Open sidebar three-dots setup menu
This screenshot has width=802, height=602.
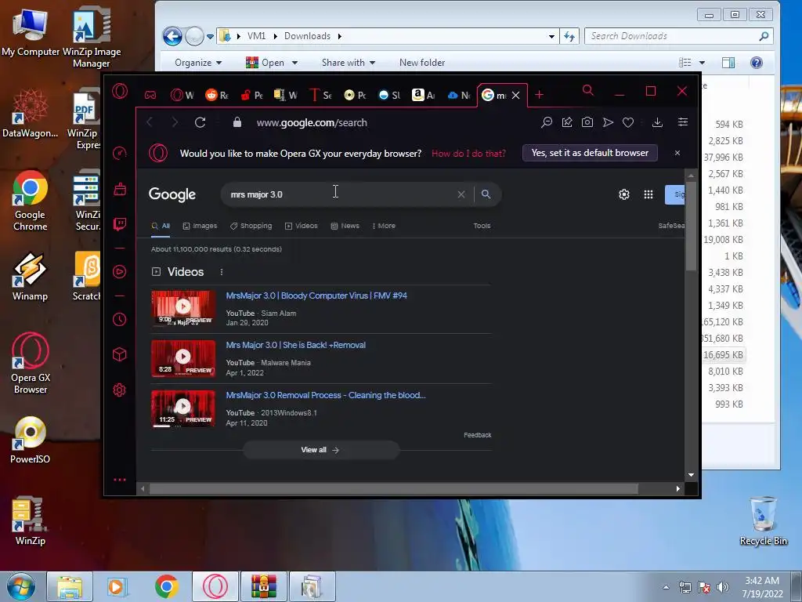[x=120, y=480]
